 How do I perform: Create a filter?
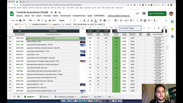pyautogui.click(x=149, y=21)
